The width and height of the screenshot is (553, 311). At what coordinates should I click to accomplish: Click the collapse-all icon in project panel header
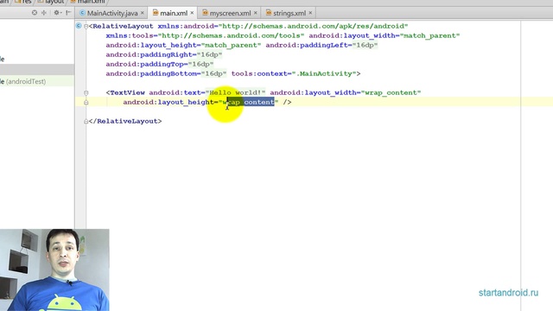click(x=44, y=13)
